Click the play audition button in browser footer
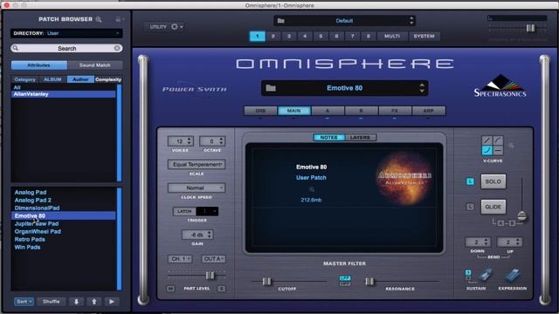Screen dimensions: 559x314 [112, 302]
